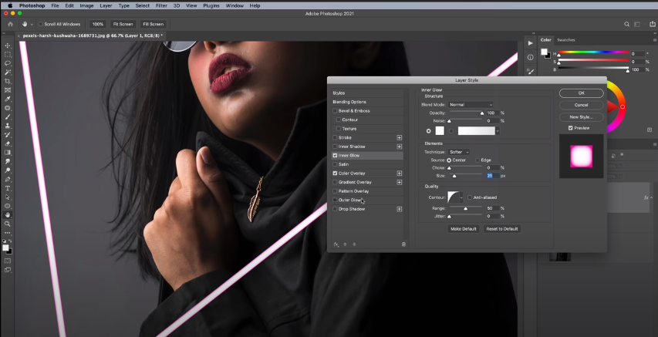Enable Anti-aliased contour option
The width and height of the screenshot is (658, 337).
[x=469, y=197]
